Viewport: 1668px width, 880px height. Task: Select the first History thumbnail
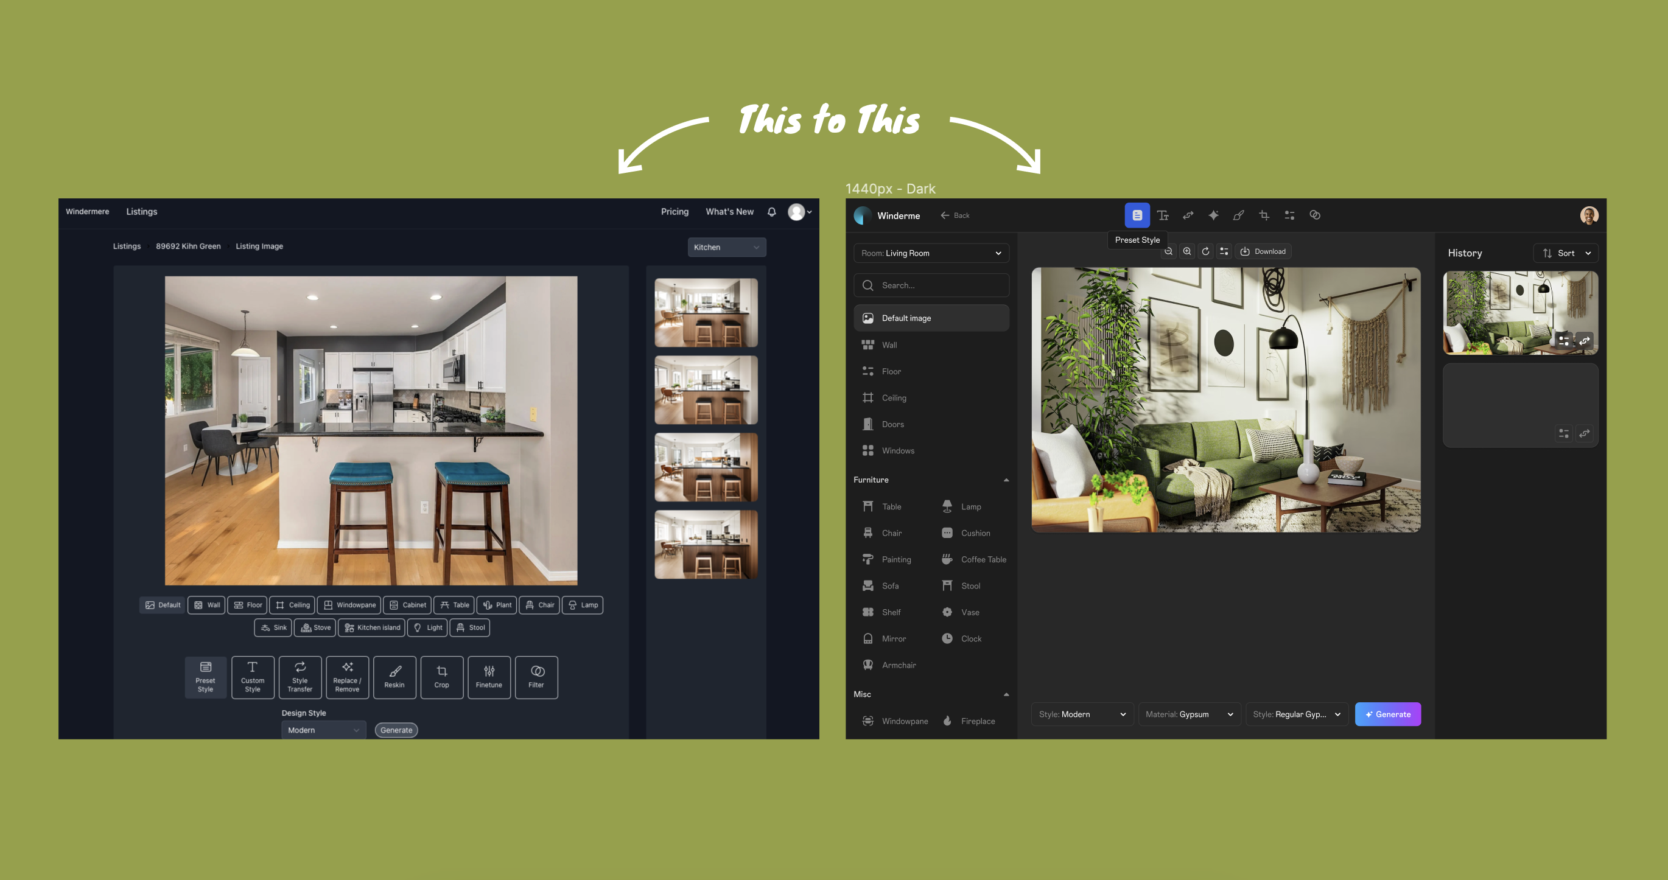[1520, 313]
